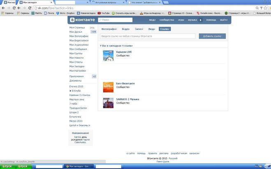Image resolution: width=271 pixels, height=169 pixels.
Task: Open Chrome menu icon at toolbar right
Action: click(267, 8)
